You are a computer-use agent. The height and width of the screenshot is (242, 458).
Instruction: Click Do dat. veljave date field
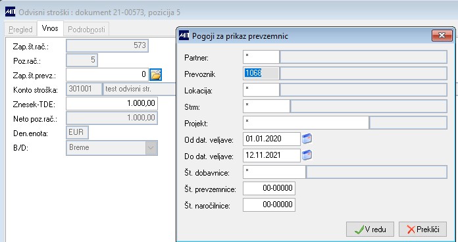click(271, 155)
